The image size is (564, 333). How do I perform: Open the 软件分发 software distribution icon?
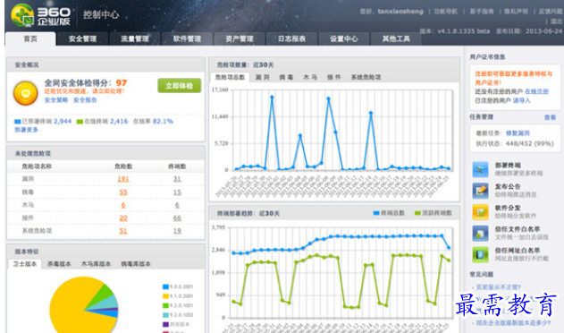click(480, 212)
